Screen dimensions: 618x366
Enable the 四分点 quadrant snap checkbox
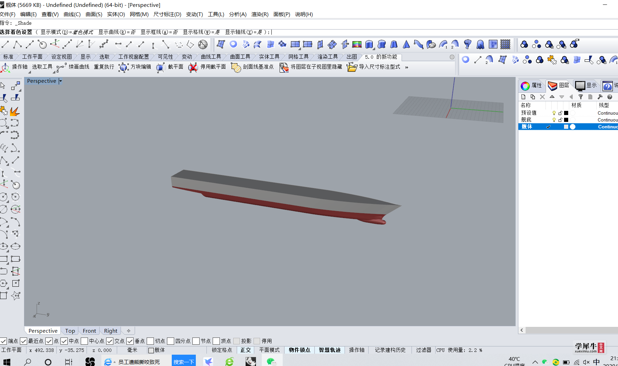coord(171,341)
